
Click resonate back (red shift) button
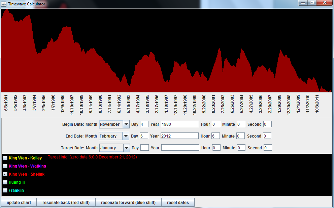[x=66, y=203]
